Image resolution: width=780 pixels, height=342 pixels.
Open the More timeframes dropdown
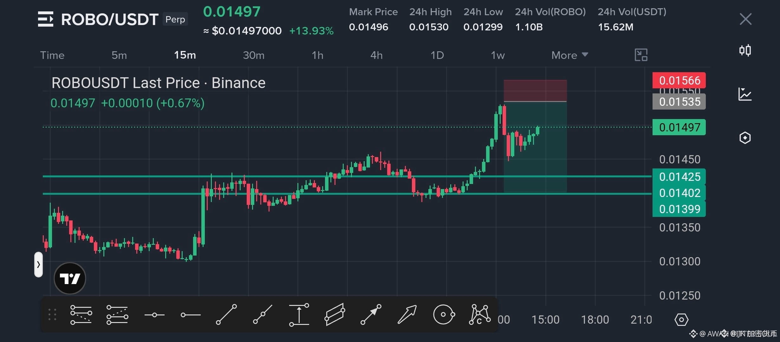click(x=570, y=55)
